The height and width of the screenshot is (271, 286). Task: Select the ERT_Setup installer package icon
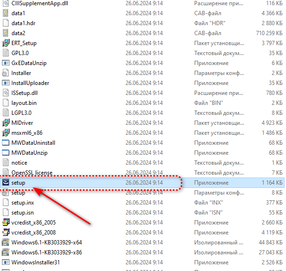click(6, 43)
